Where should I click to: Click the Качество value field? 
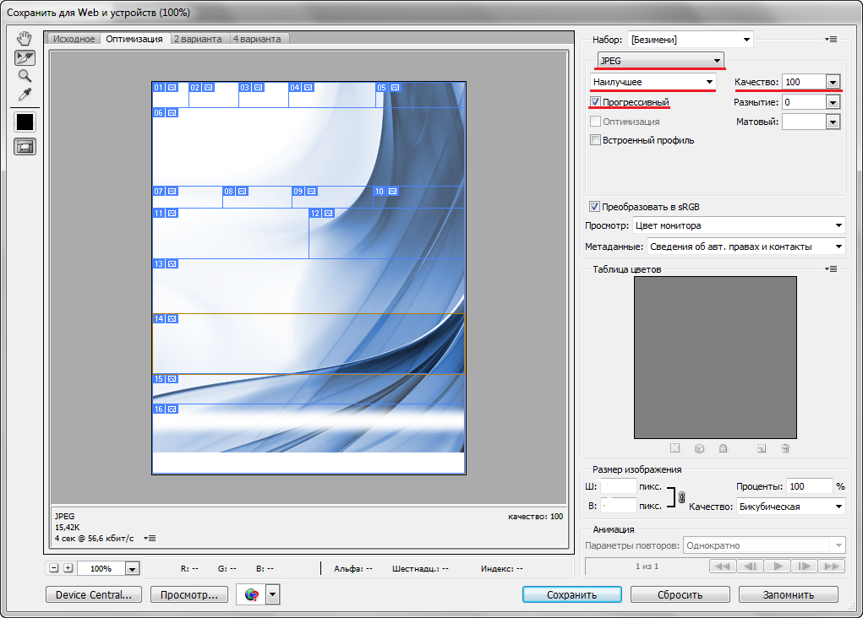(x=804, y=82)
